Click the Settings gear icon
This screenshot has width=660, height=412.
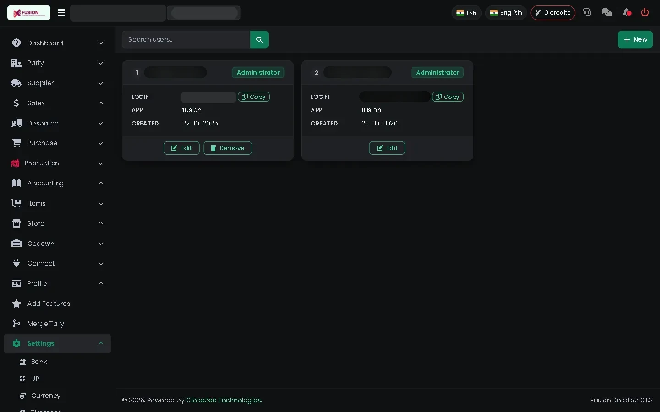(16, 343)
